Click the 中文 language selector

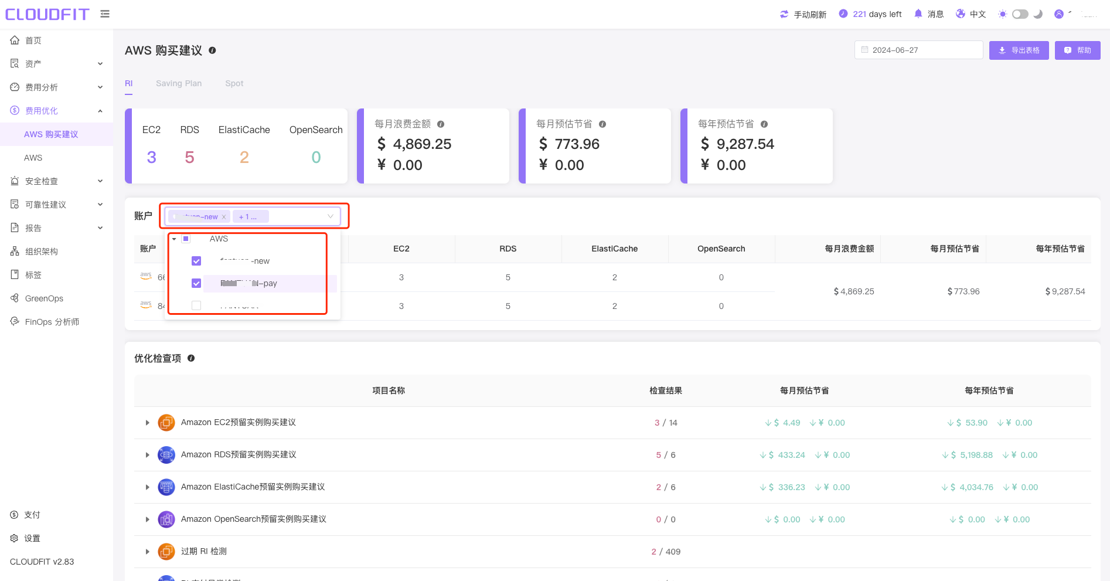978,14
